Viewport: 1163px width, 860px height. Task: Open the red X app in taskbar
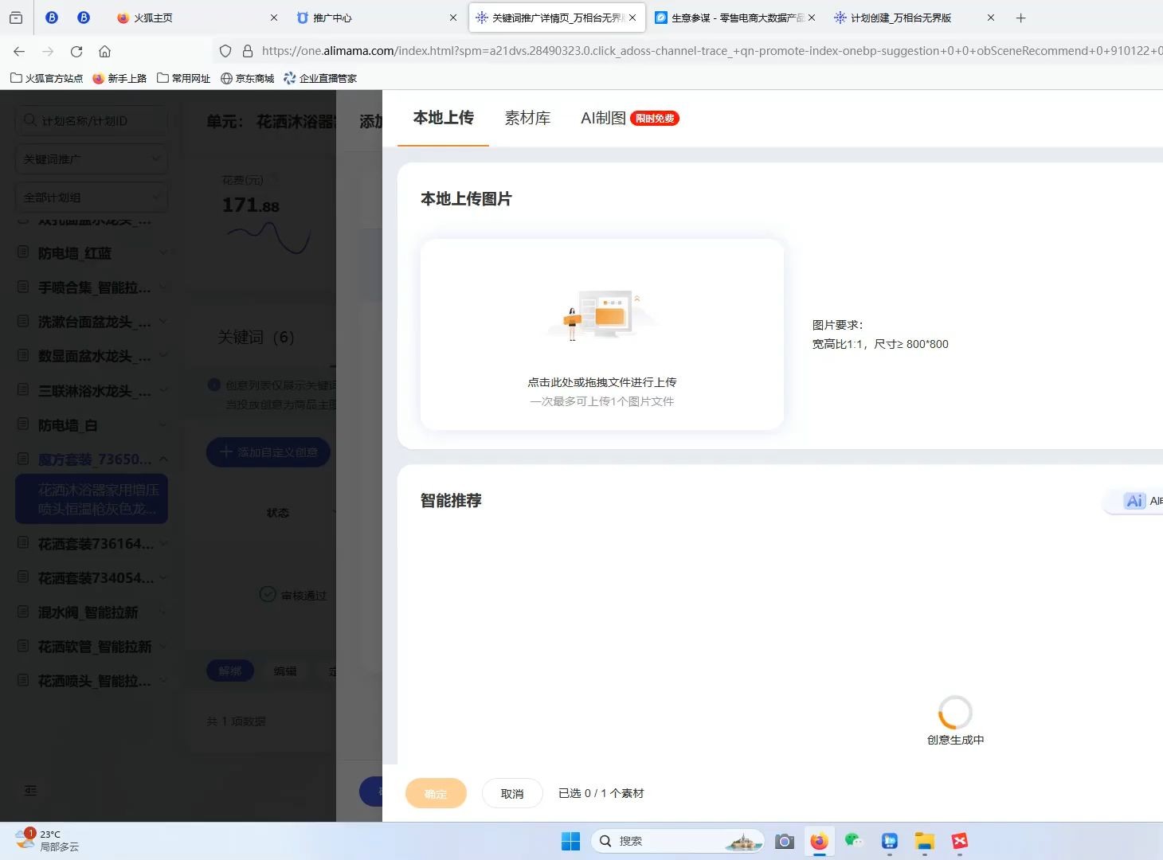tap(960, 841)
